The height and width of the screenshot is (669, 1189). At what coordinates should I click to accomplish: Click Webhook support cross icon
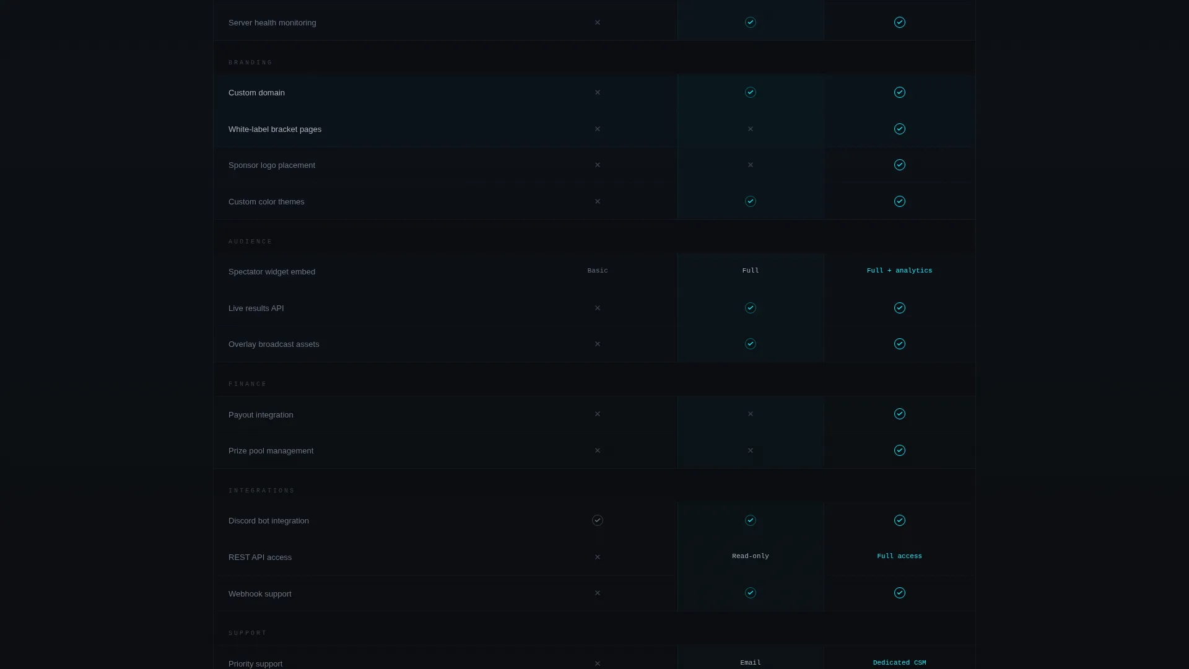pos(598,593)
